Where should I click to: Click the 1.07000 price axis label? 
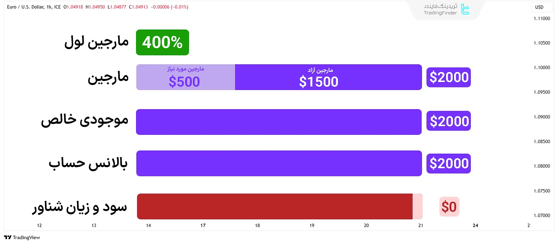pyautogui.click(x=542, y=215)
